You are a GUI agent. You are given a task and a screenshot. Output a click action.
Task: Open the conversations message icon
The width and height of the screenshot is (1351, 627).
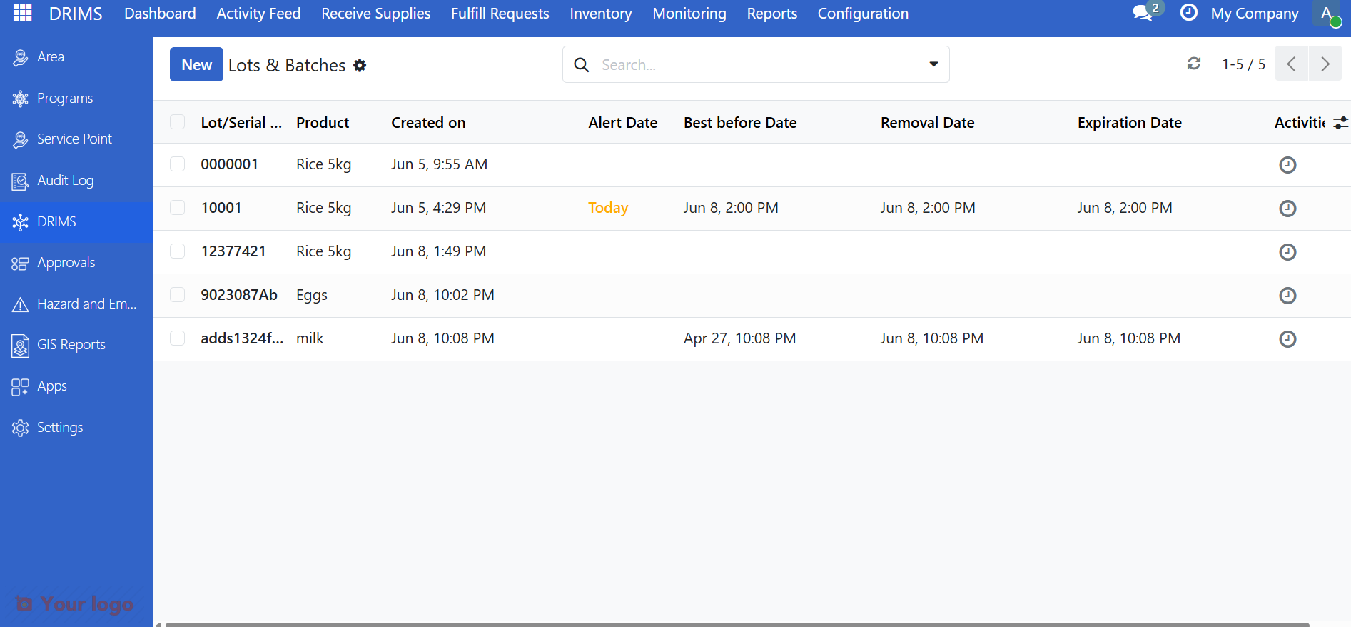pyautogui.click(x=1143, y=13)
